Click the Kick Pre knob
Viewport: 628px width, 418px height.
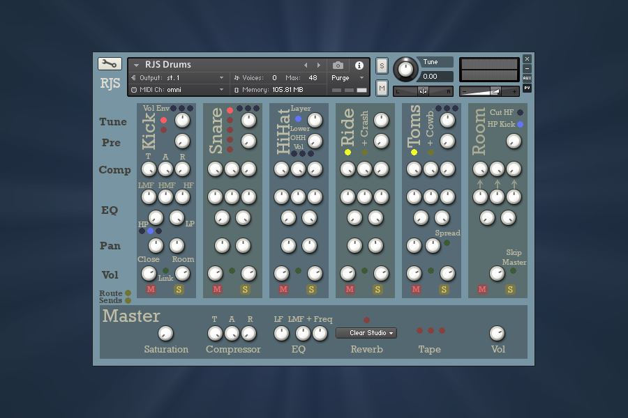[182, 141]
